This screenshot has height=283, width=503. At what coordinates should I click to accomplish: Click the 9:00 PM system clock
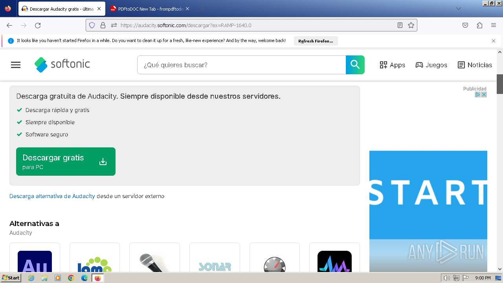pos(483,278)
